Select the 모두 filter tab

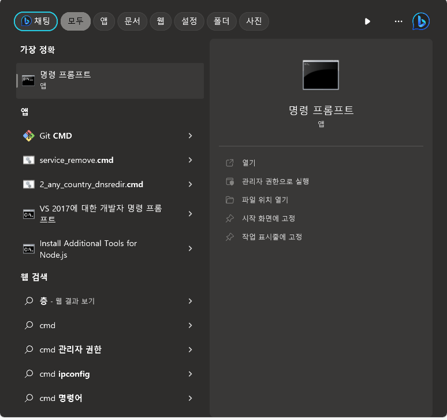(x=76, y=21)
